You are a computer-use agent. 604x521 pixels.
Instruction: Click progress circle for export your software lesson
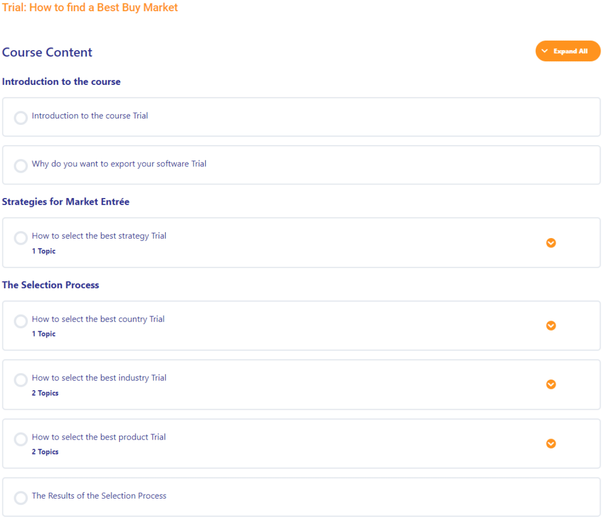pyautogui.click(x=21, y=166)
